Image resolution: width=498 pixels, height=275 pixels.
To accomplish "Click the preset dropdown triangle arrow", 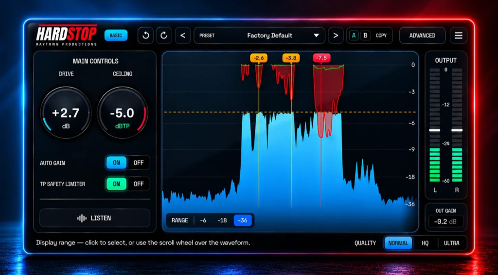I will coord(316,36).
